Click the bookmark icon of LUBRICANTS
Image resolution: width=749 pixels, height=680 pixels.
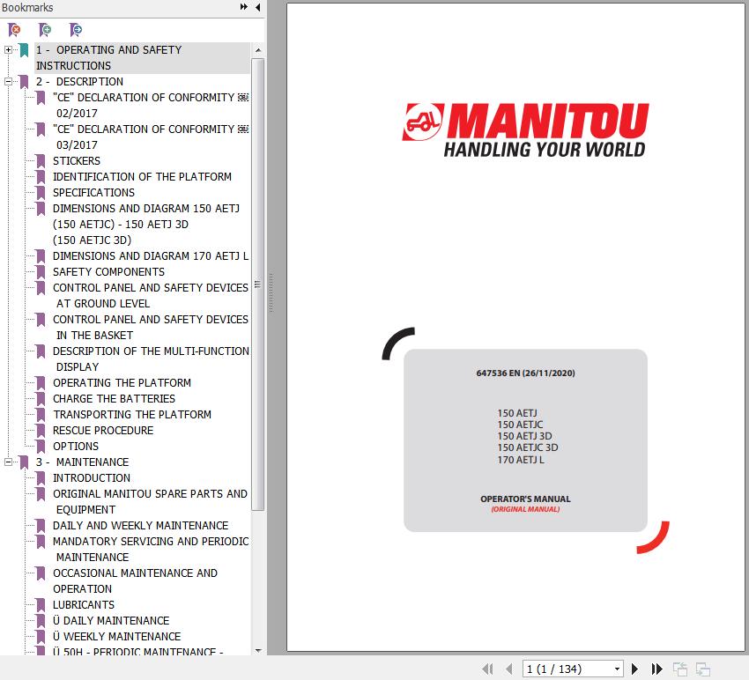pos(41,605)
